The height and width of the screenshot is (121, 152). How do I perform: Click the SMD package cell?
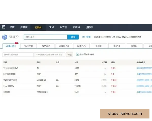pos(77,92)
